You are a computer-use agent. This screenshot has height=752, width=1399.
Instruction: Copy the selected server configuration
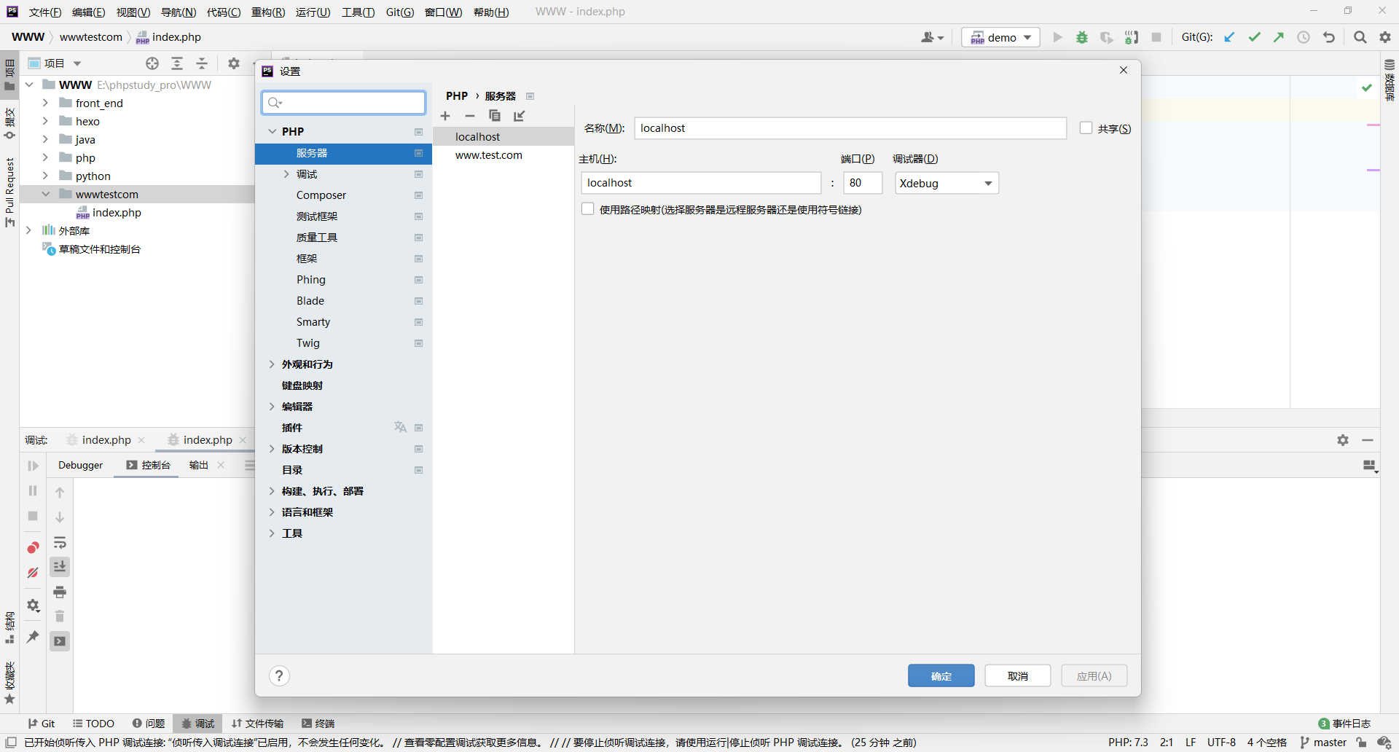[495, 116]
